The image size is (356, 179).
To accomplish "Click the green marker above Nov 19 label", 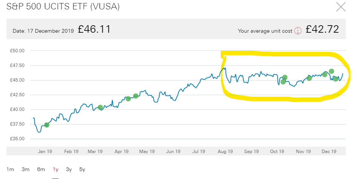I will 309,78.
